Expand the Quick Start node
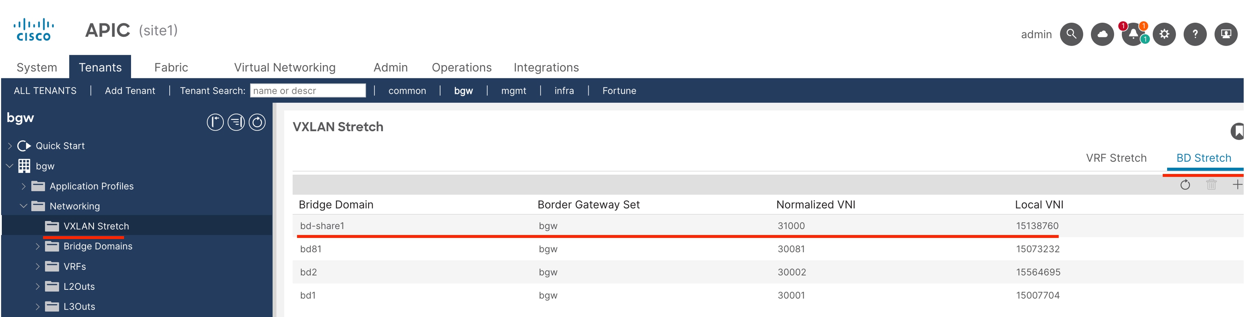This screenshot has width=1247, height=317. point(10,146)
